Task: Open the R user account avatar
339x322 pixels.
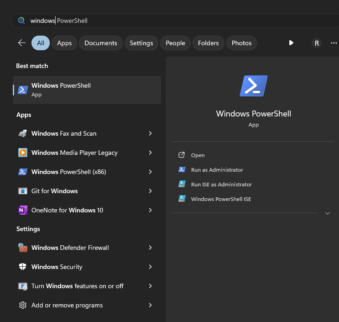Action: click(317, 43)
